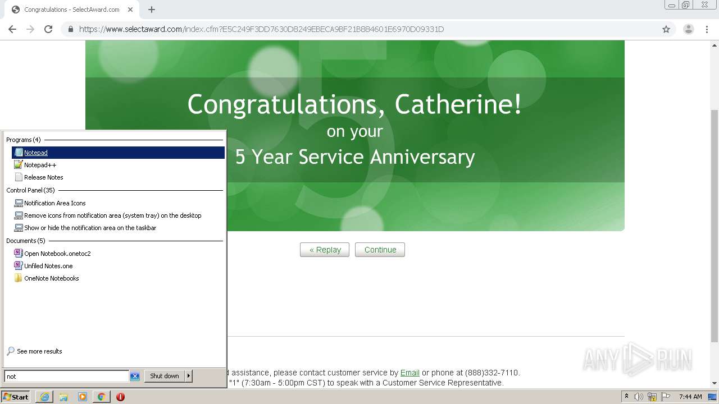The height and width of the screenshot is (404, 719).
Task: Clear the search box with X icon
Action: [x=135, y=377]
